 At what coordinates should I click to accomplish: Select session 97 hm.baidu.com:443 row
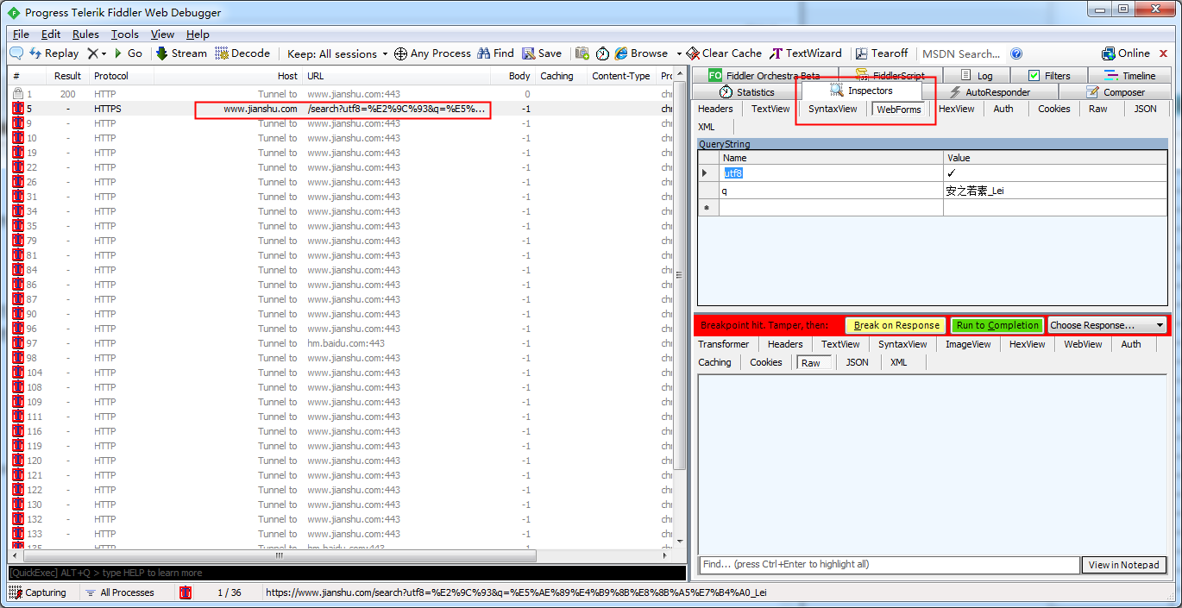point(342,343)
